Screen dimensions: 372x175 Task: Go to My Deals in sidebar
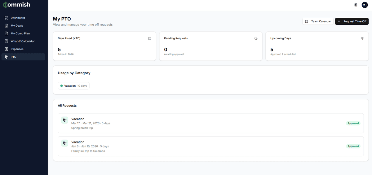pyautogui.click(x=23, y=26)
